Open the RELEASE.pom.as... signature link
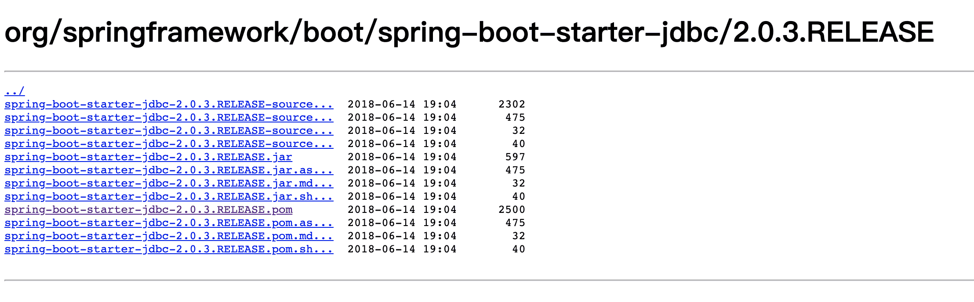 [x=168, y=223]
